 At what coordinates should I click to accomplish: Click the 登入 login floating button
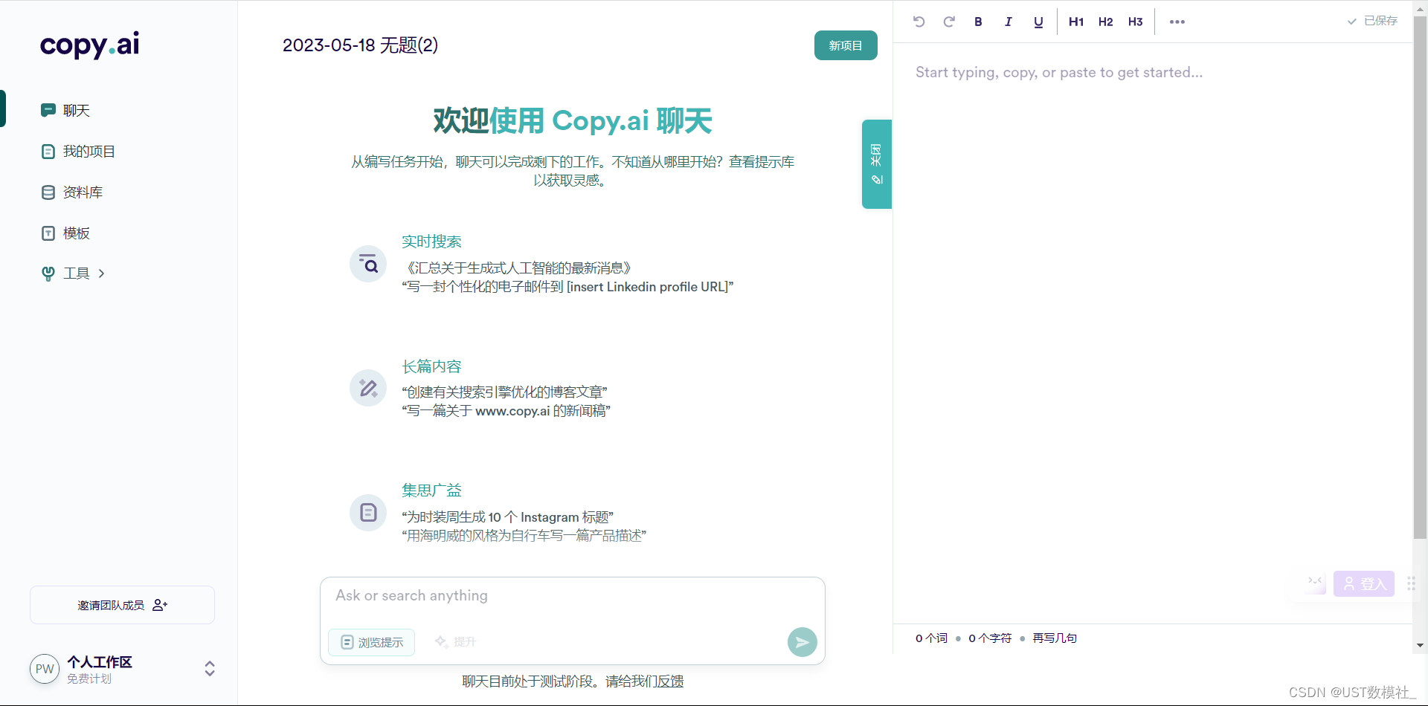(x=1364, y=584)
